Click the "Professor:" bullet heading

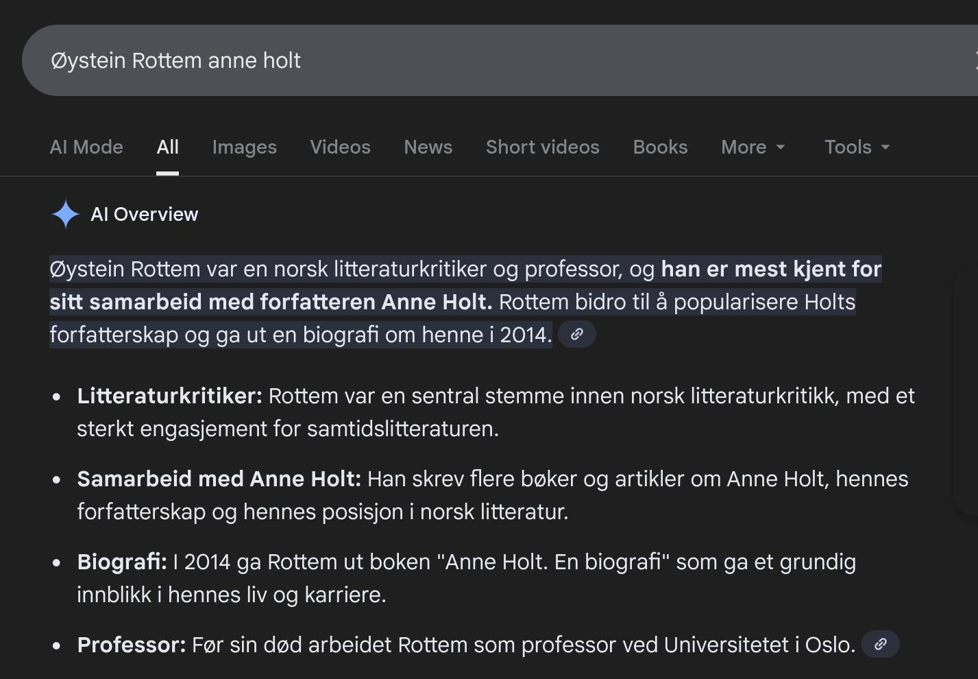(132, 645)
